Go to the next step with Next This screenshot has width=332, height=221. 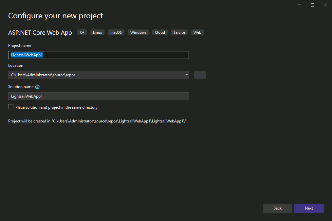[x=309, y=208]
